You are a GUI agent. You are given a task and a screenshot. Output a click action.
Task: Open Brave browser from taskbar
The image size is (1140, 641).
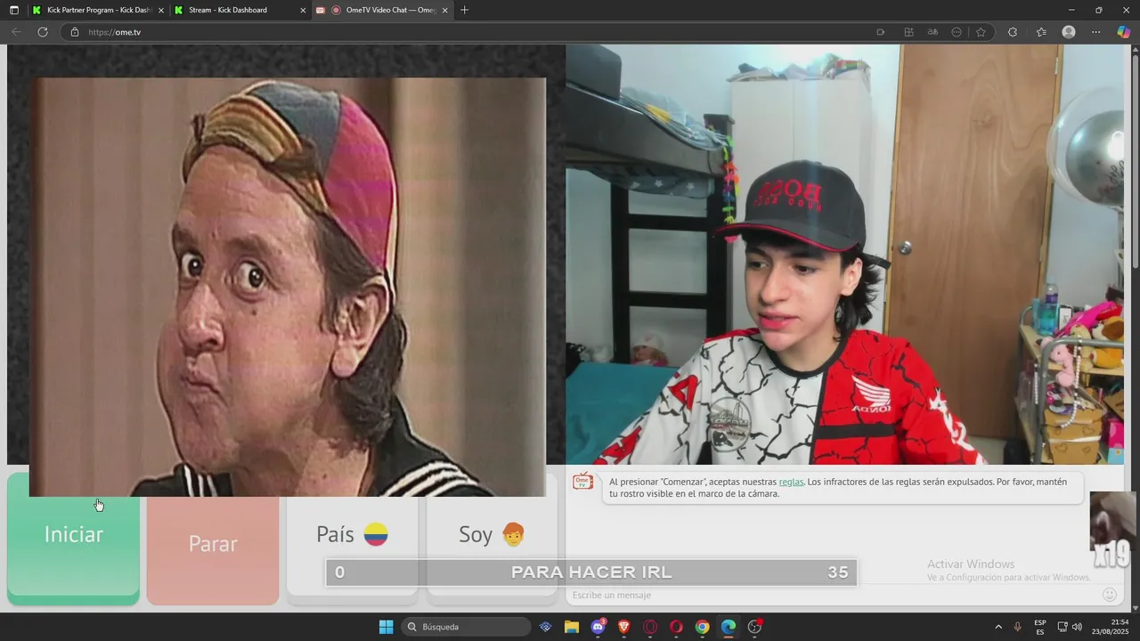[624, 627]
